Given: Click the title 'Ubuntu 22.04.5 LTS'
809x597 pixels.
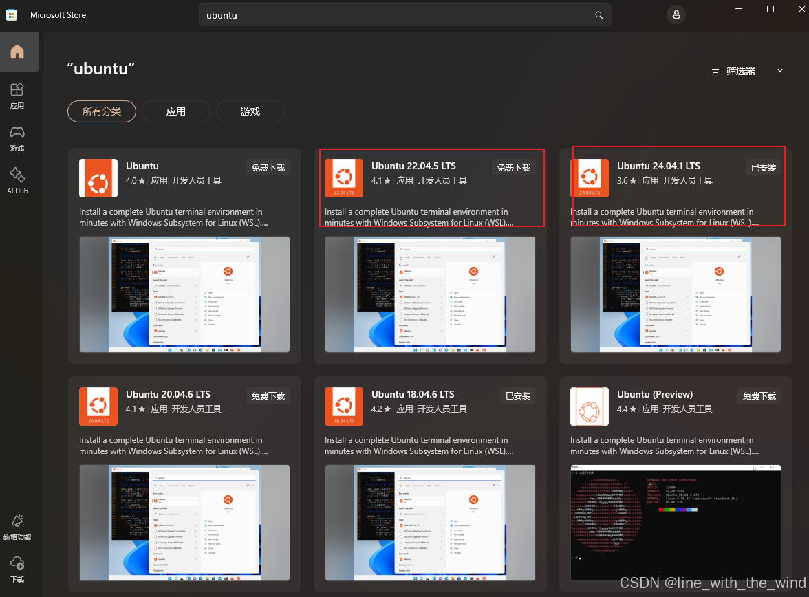Looking at the screenshot, I should (x=414, y=166).
